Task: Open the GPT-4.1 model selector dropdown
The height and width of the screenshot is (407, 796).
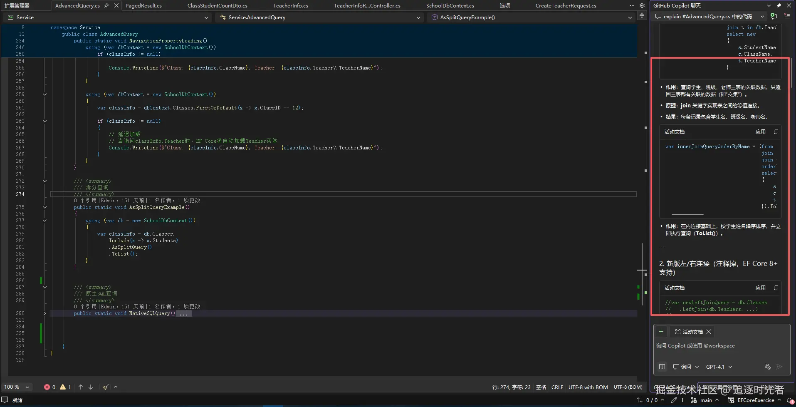Action: coord(719,367)
